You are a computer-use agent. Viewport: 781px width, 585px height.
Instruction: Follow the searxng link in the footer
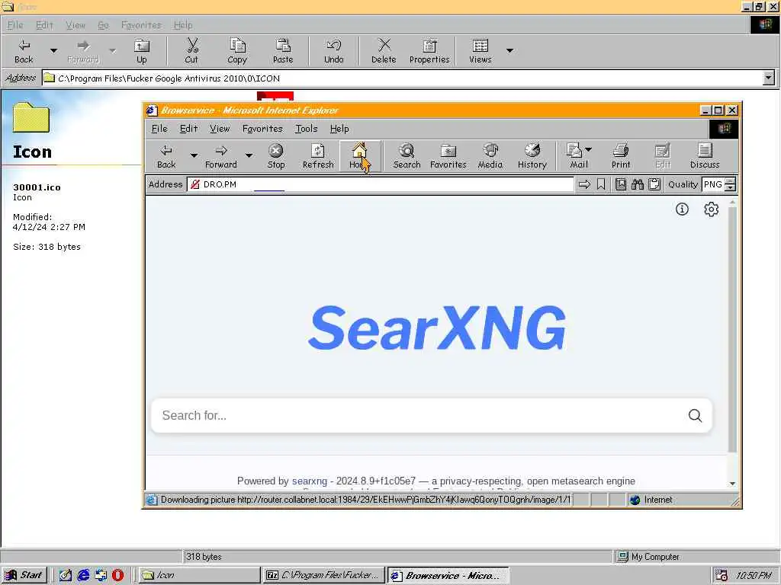[310, 481]
